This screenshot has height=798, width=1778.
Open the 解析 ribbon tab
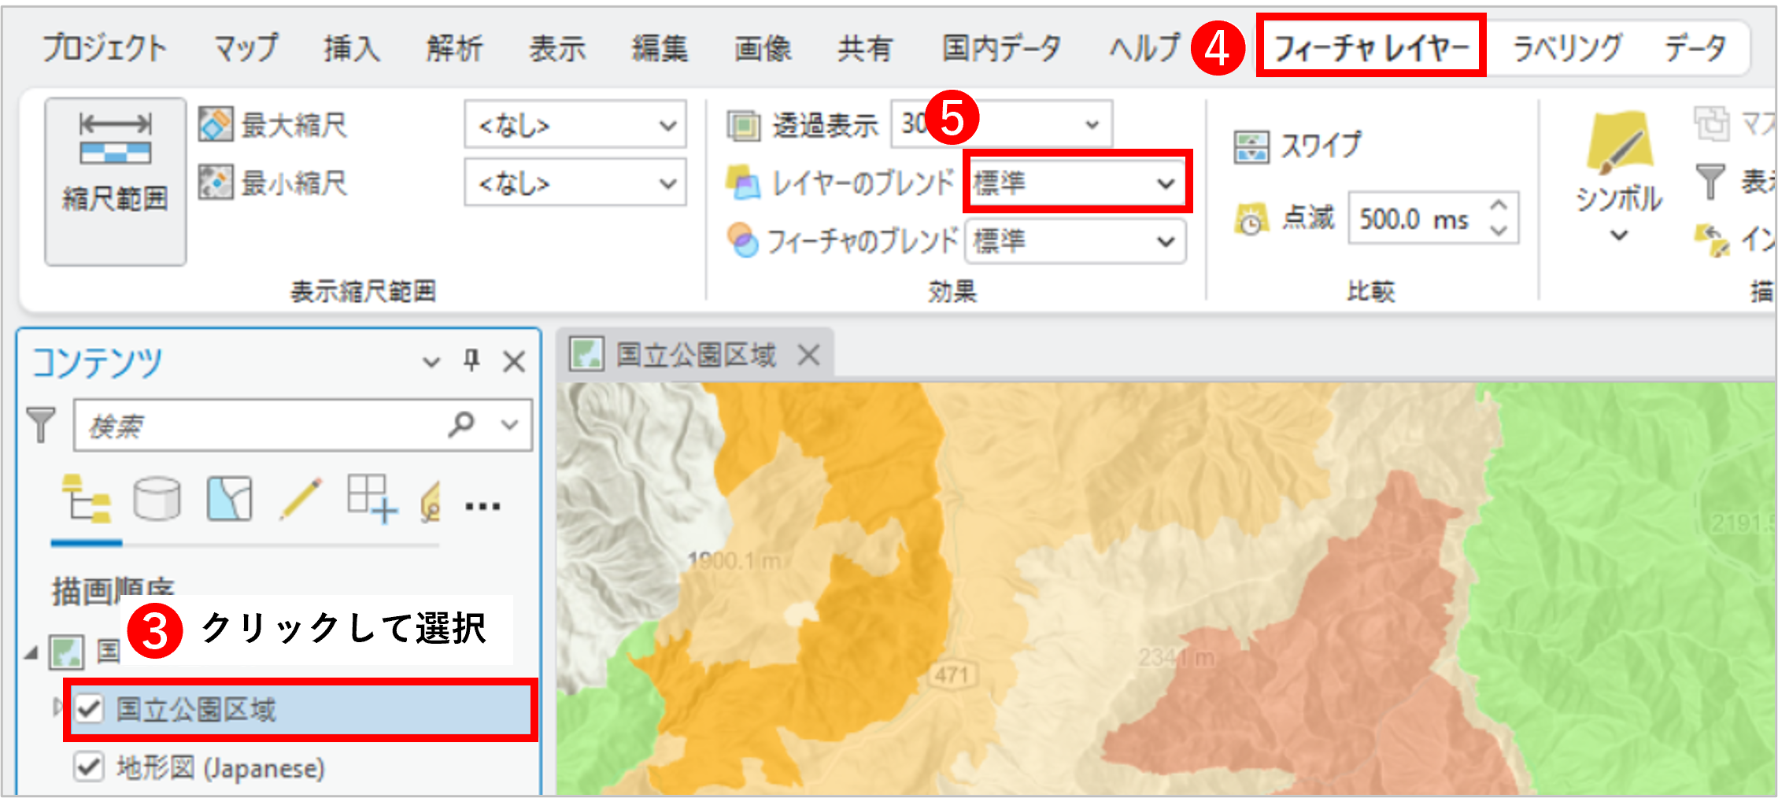(x=454, y=49)
